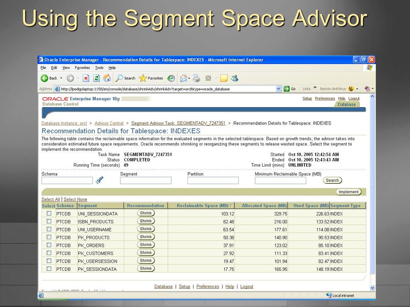Open the Mail envelope icon
This screenshot has height=307, width=410.
coord(184,78)
